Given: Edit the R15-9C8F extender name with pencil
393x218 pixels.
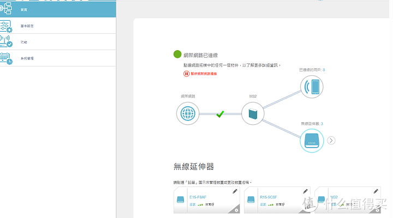Looking at the screenshot, I should 305,191.
